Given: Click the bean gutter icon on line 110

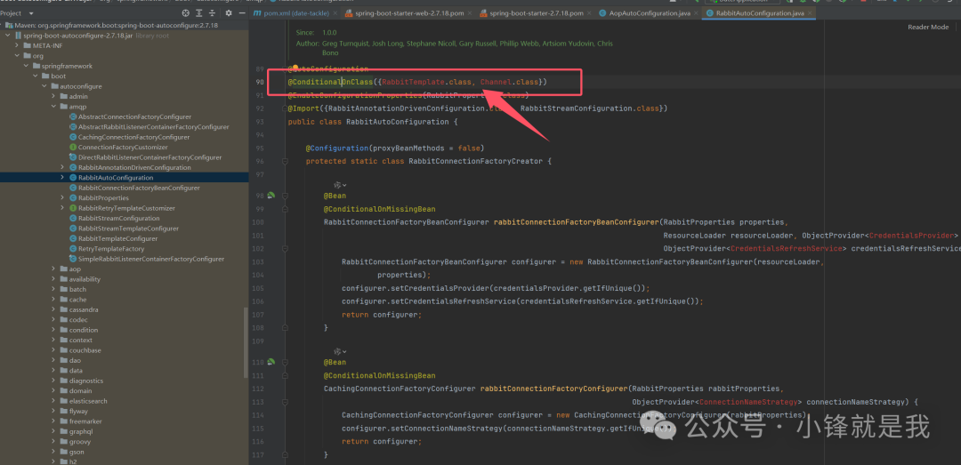Looking at the screenshot, I should [271, 362].
